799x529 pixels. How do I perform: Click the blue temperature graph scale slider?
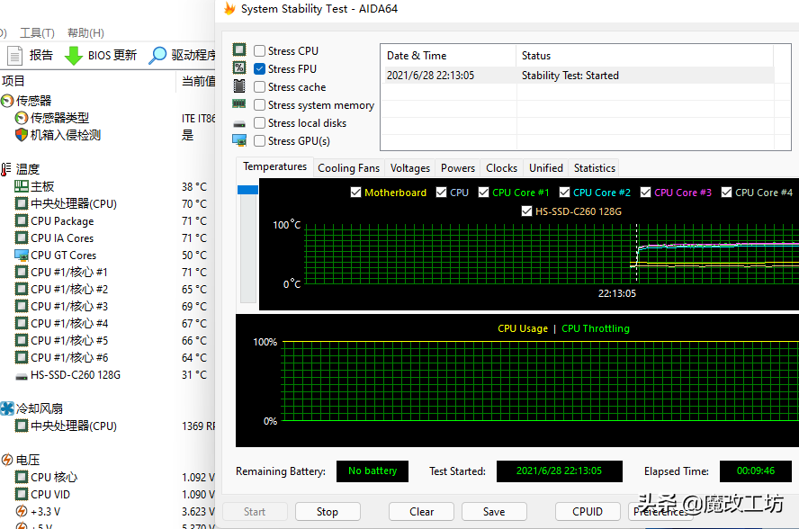coord(247,190)
